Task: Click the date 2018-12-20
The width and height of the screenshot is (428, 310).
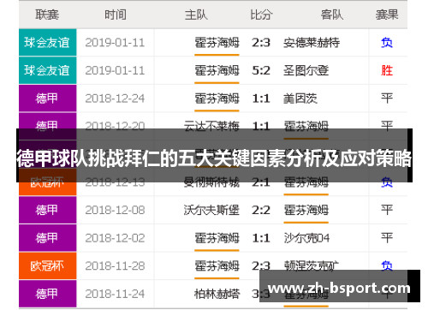Action: 115,125
